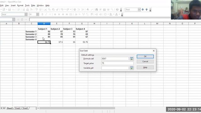The height and width of the screenshot is (113, 201).
Task: Toggle Align Left
Action: pos(55,14)
